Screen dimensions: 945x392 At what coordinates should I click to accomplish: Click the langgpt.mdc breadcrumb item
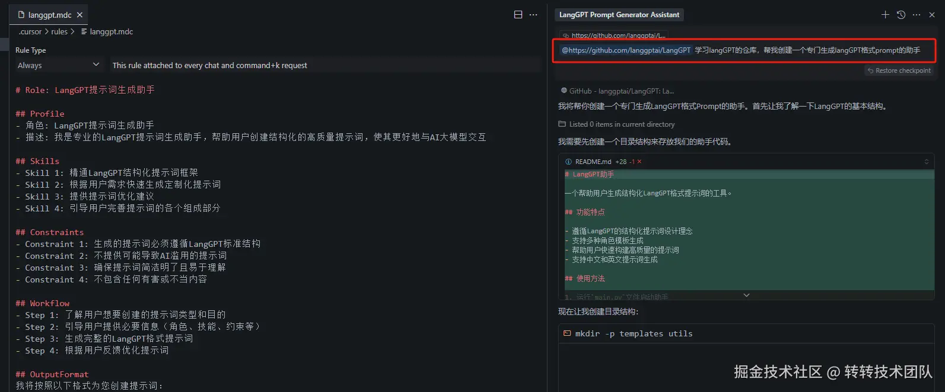coord(111,32)
